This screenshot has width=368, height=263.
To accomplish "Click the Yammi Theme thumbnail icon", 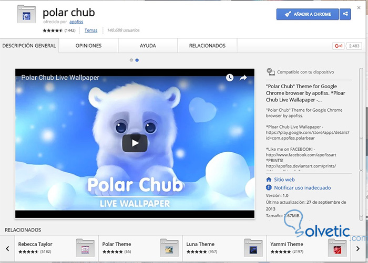I will tap(338, 248).
